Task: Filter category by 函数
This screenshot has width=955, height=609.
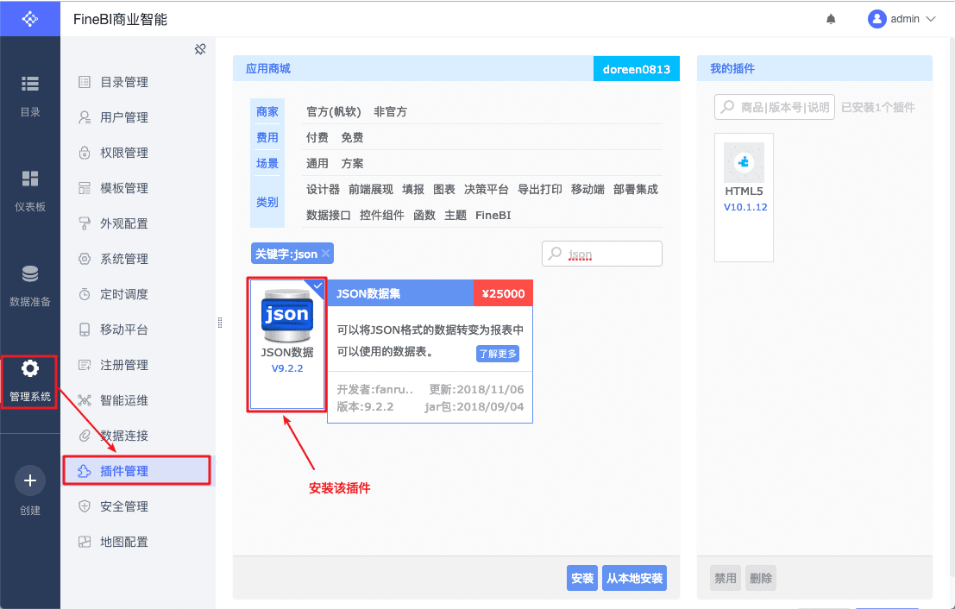Action: click(424, 215)
